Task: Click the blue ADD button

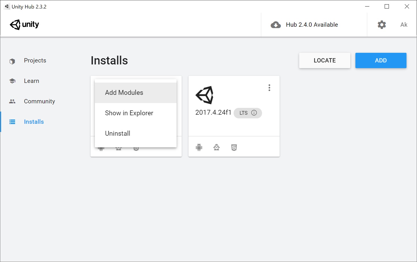Action: 381,60
